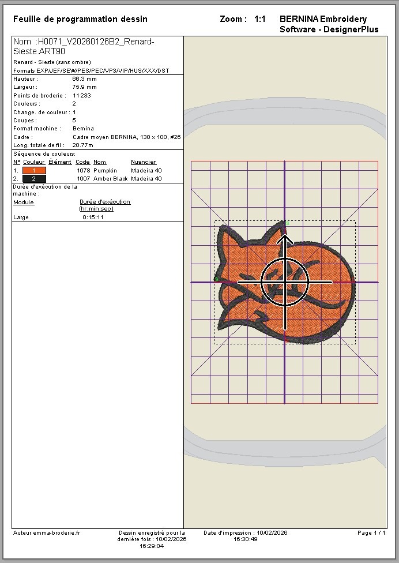Click the 'BERNINA Embroidery Software - DesignerPlus' header
This screenshot has width=399, height=563.
tap(329, 24)
